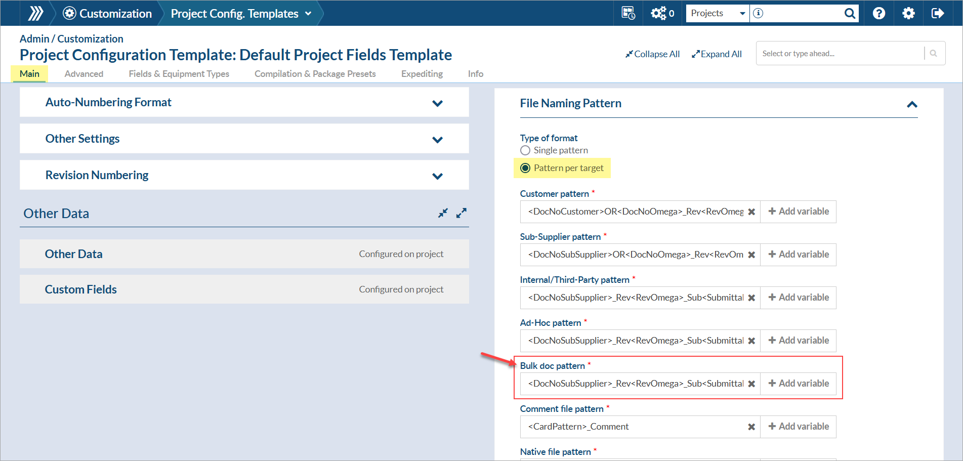
Task: Open the settings gear icon
Action: point(908,13)
